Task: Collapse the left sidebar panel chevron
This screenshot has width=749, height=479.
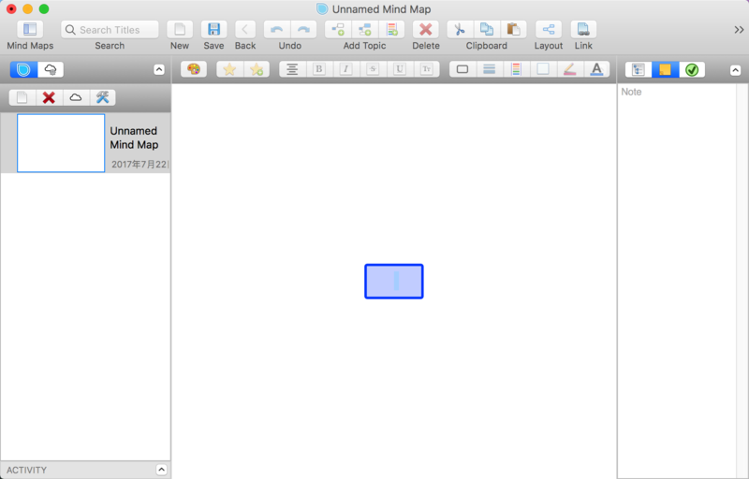Action: 158,69
